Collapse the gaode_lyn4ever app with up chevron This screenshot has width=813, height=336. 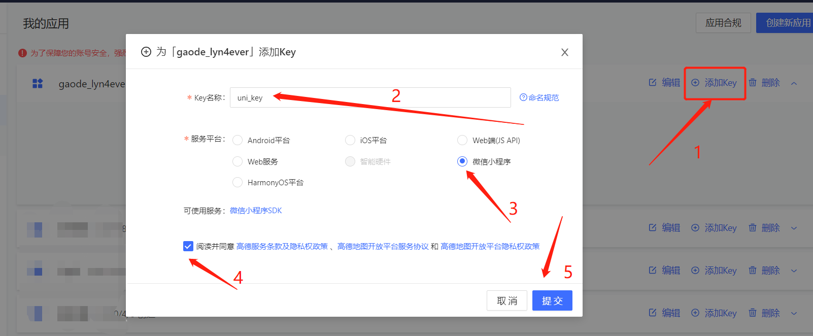(x=794, y=83)
